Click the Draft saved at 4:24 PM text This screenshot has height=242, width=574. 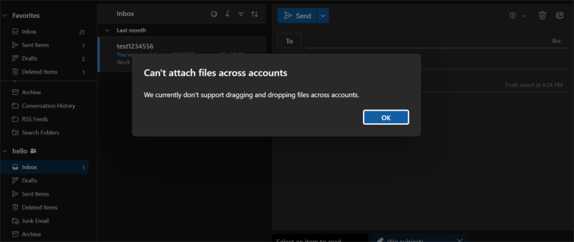(534, 85)
